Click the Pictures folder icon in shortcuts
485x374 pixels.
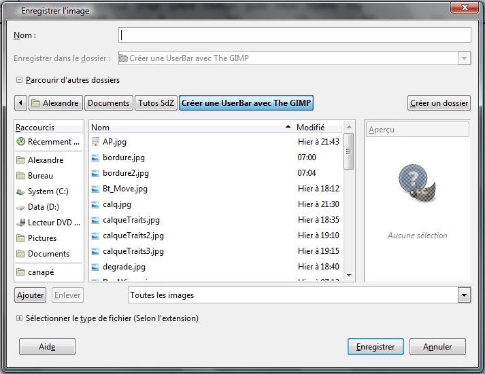point(20,238)
